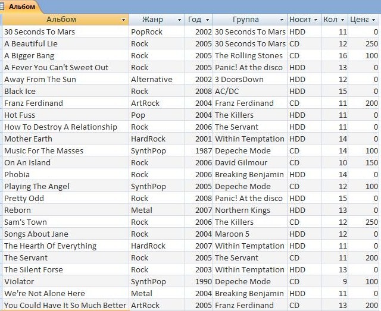Open the Группа column filter dropdown
Screen dimensions: 381x311
282,20
